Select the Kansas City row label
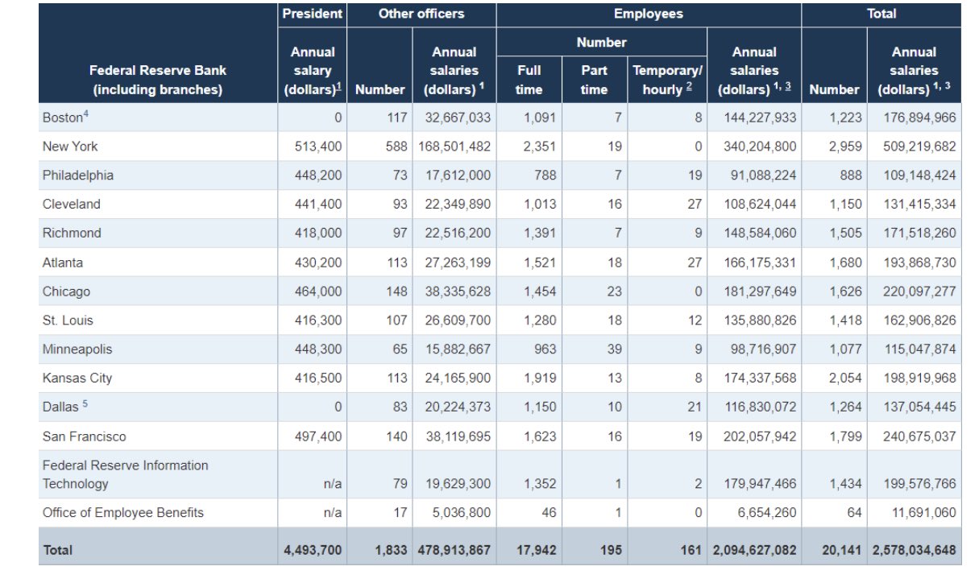Image resolution: width=979 pixels, height=587 pixels. (77, 378)
